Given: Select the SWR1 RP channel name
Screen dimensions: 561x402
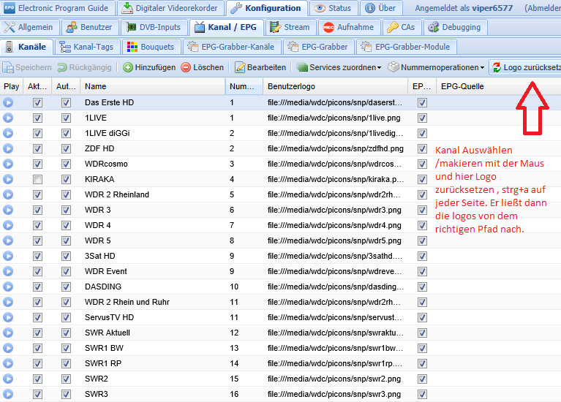Looking at the screenshot, I should pos(103,363).
